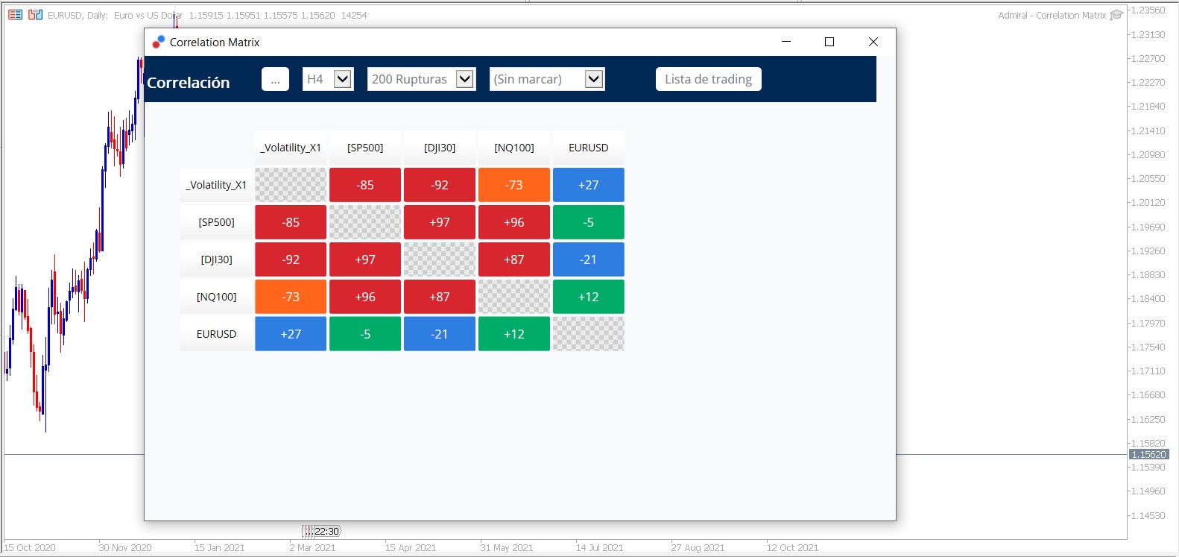The height and width of the screenshot is (557, 1179).
Task: Click the red +97 cell in SP500 row
Action: (440, 222)
